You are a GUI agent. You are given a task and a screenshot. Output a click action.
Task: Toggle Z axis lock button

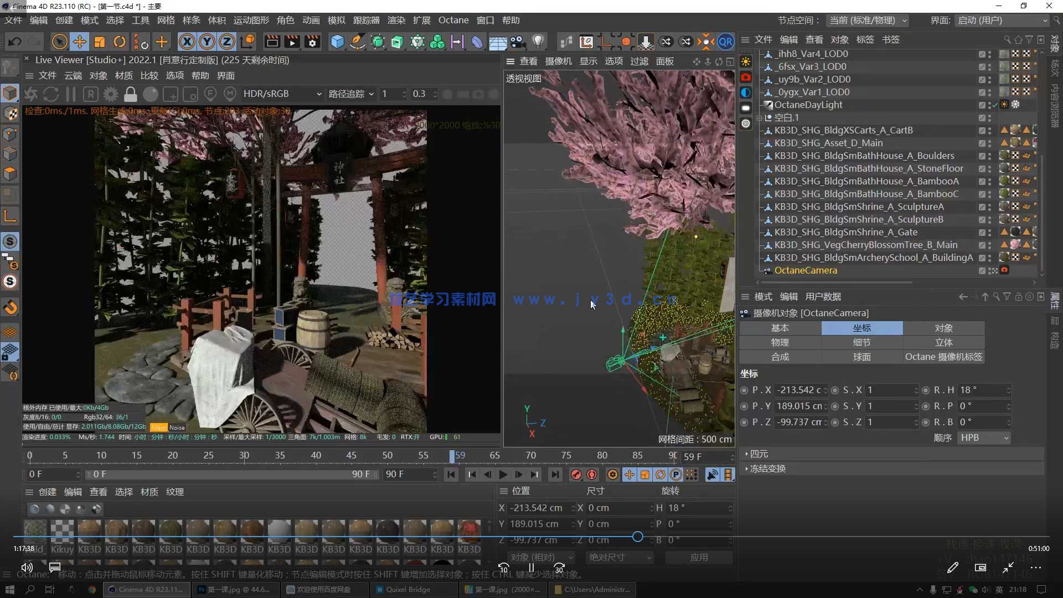227,42
